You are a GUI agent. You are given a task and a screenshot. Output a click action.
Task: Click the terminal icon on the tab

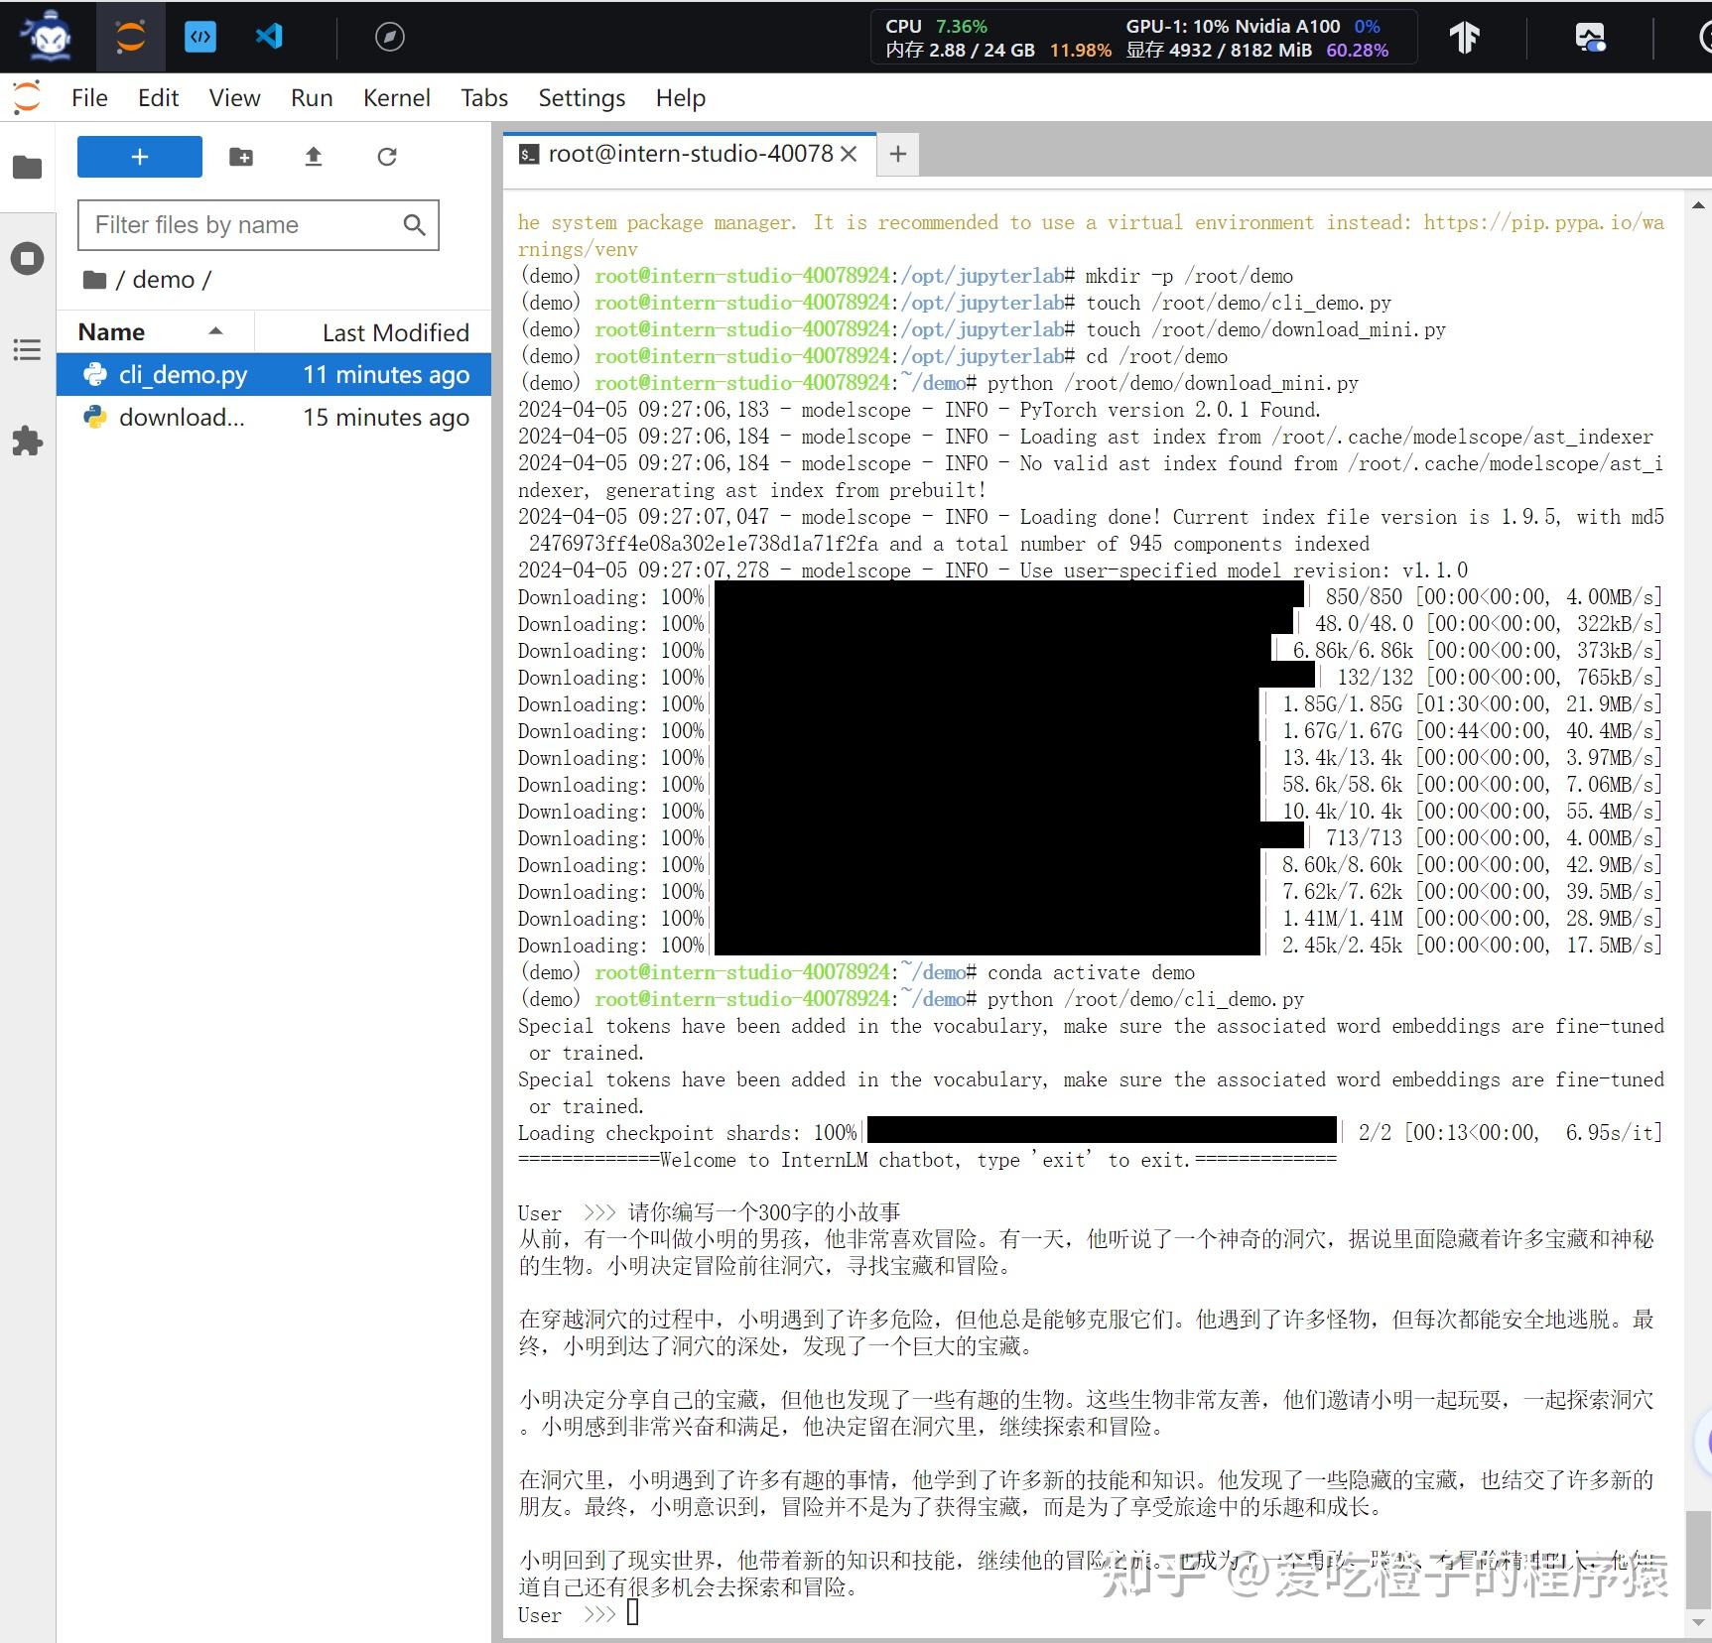point(530,154)
